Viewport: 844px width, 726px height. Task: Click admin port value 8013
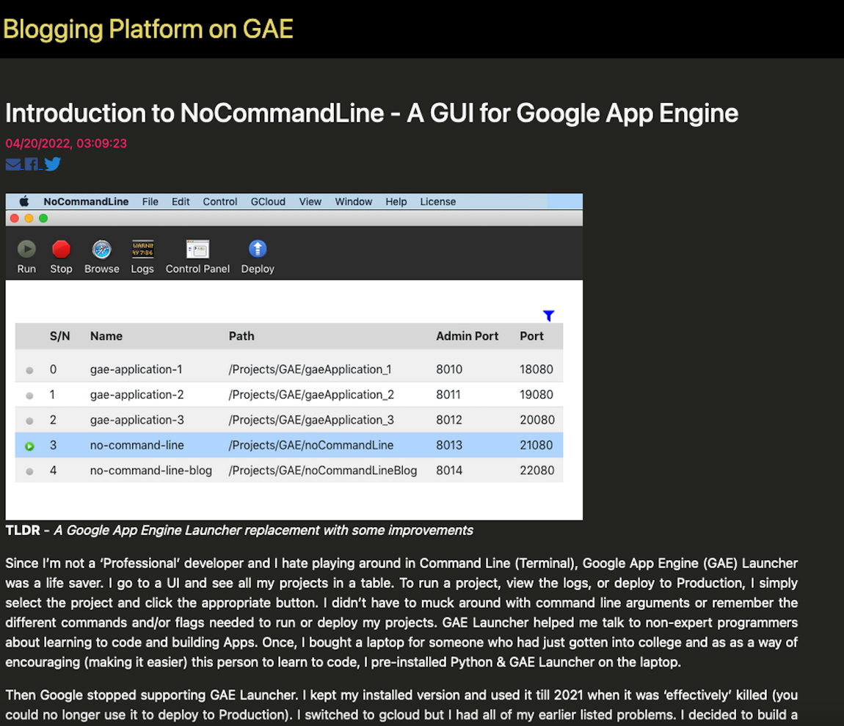point(449,446)
